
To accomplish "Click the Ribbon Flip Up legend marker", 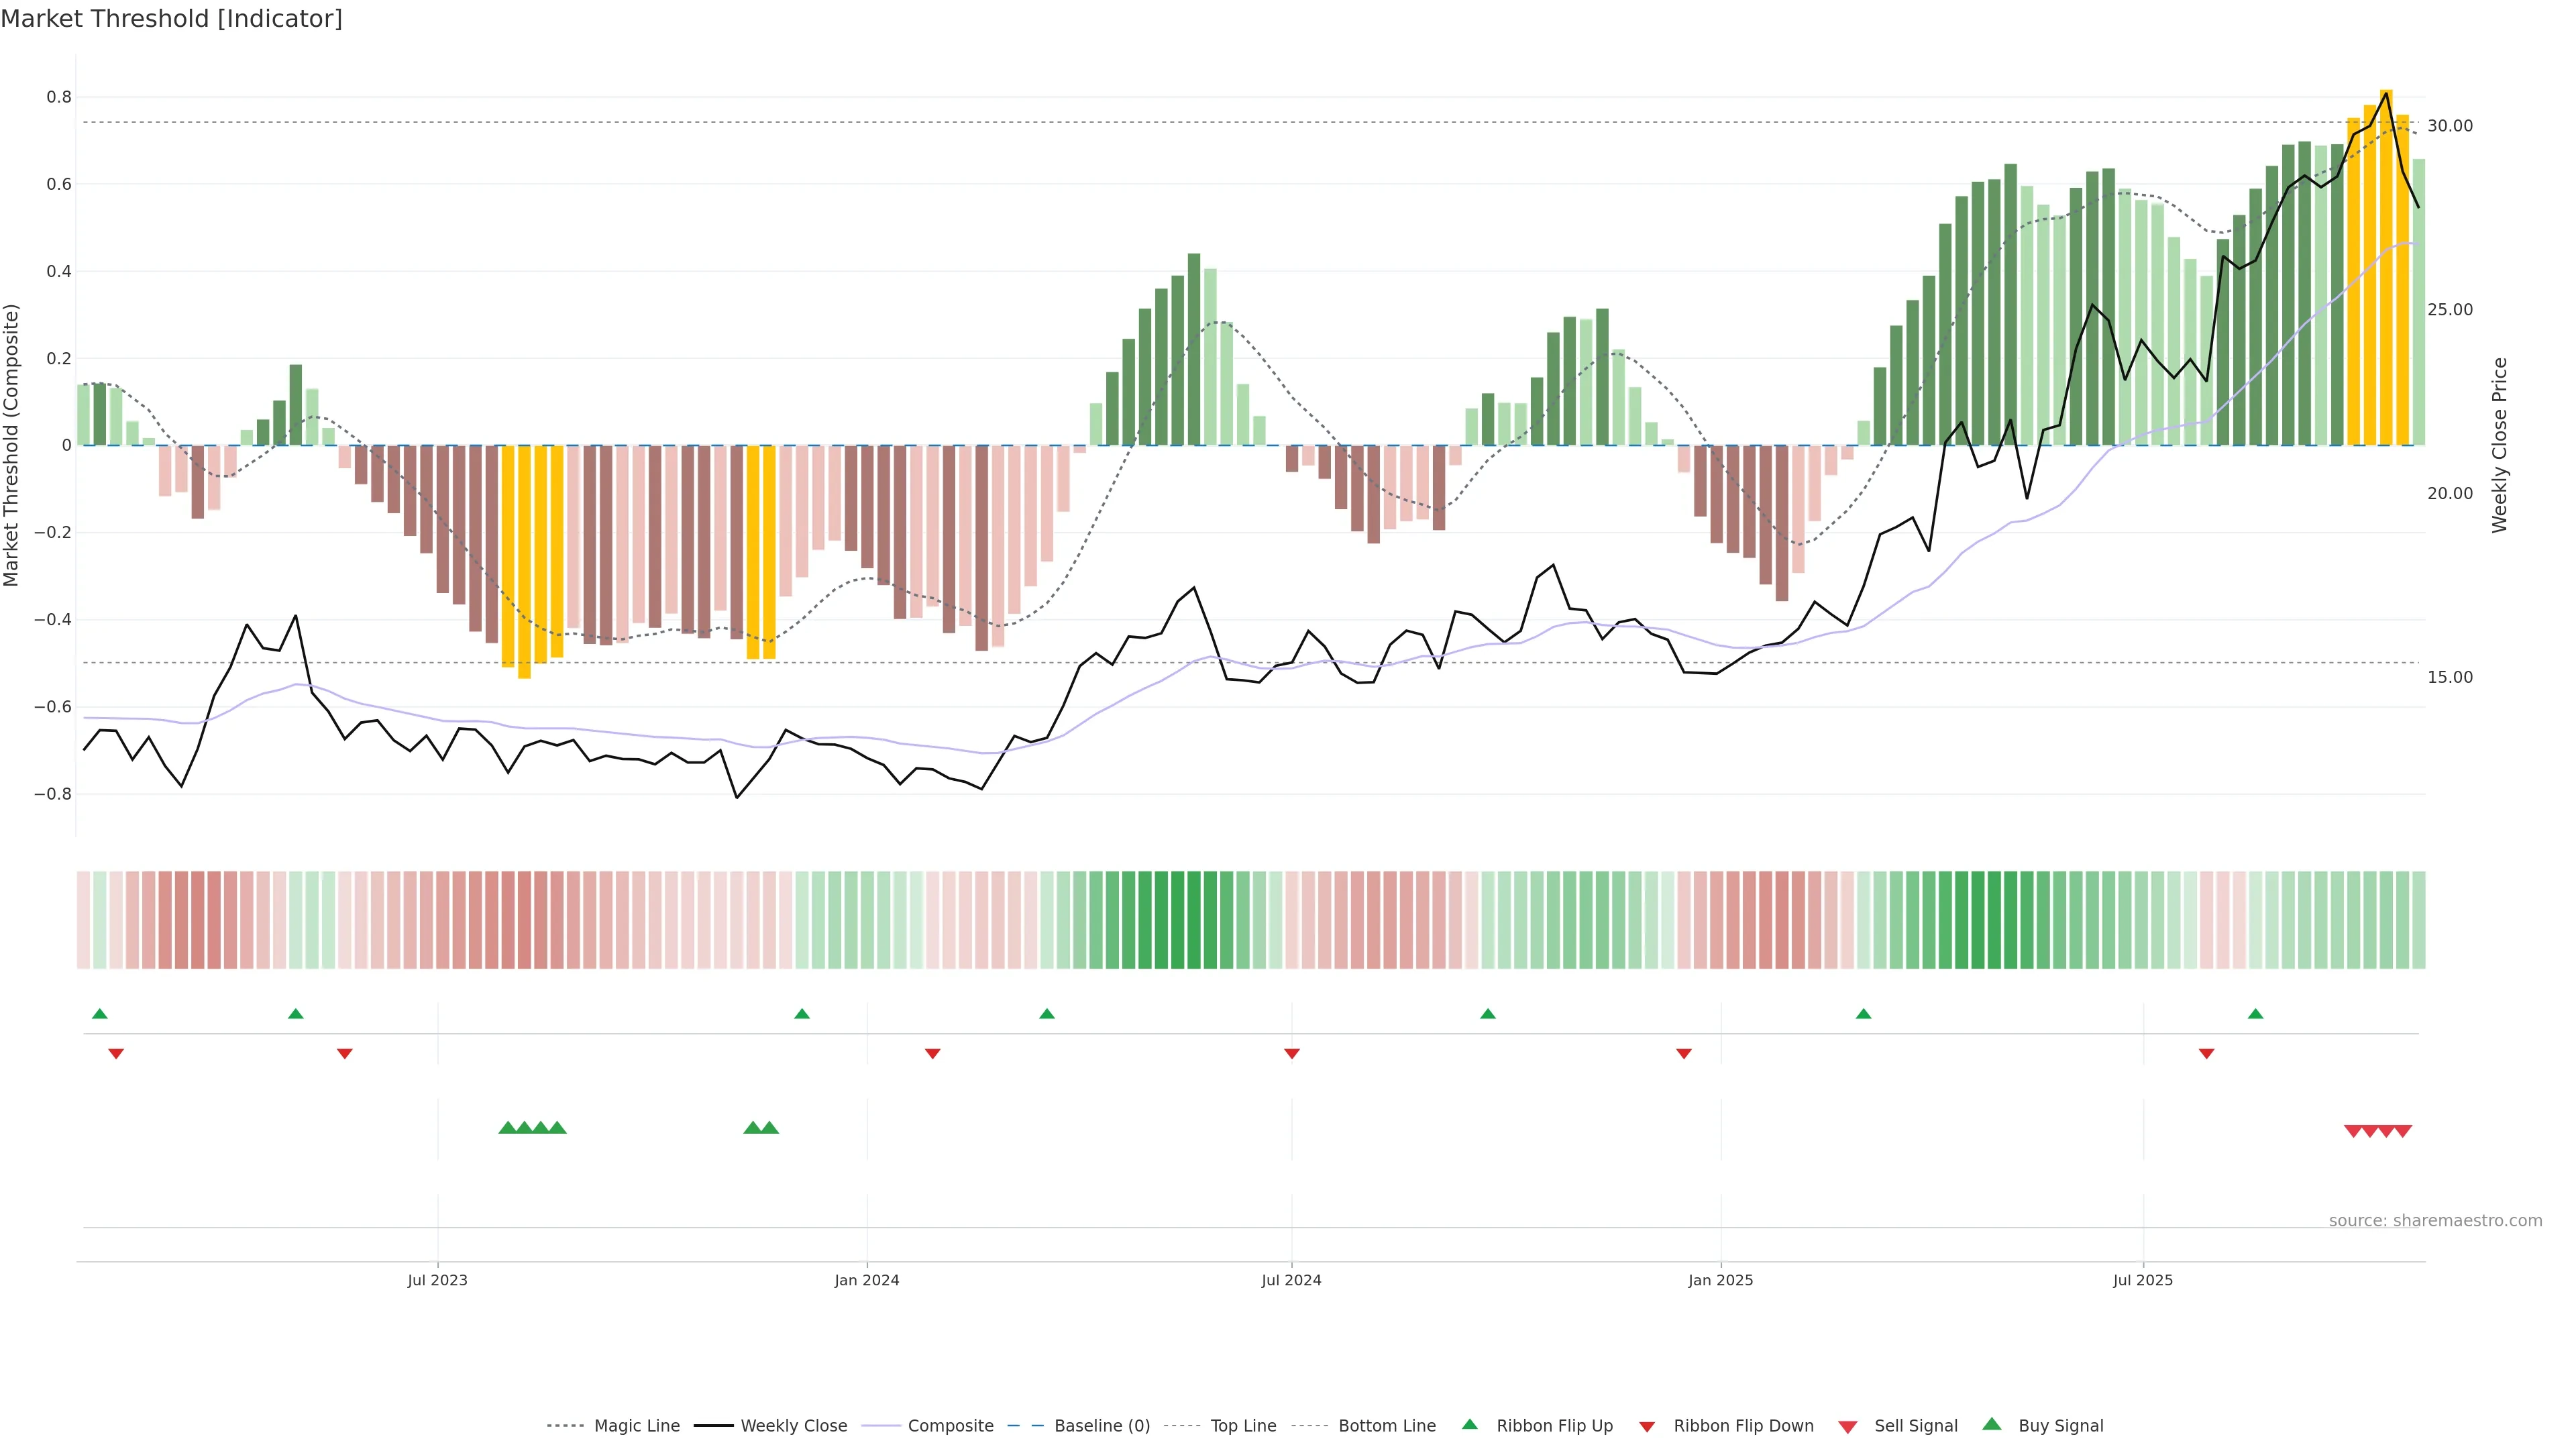I will click(x=1469, y=1424).
